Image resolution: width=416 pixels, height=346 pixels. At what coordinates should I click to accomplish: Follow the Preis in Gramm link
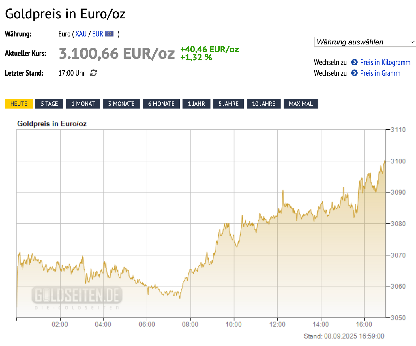pyautogui.click(x=380, y=73)
